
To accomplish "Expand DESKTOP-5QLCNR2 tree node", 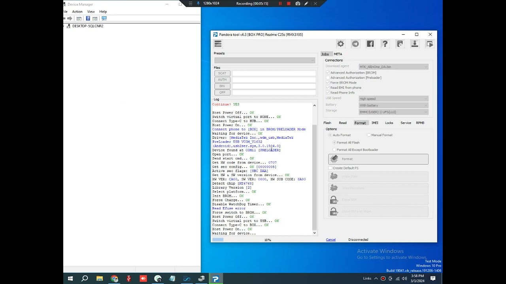I will 64,26.
